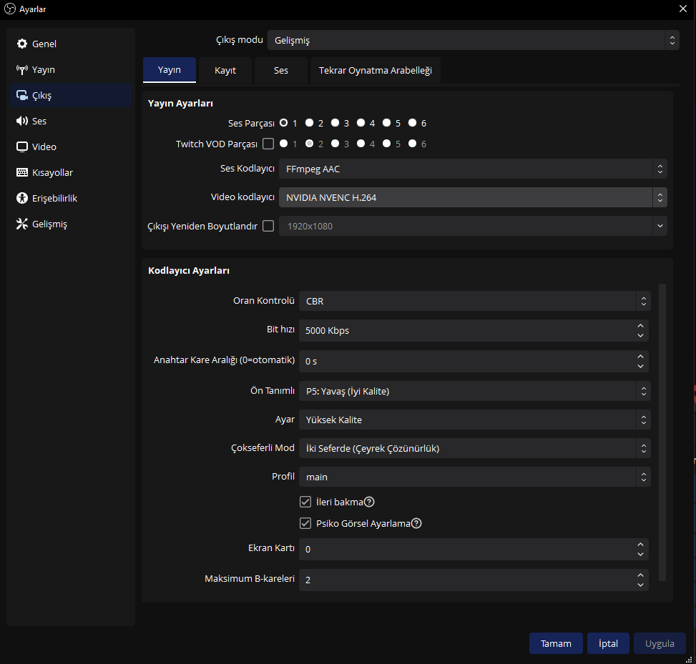Click the Genel gear icon

coord(21,44)
